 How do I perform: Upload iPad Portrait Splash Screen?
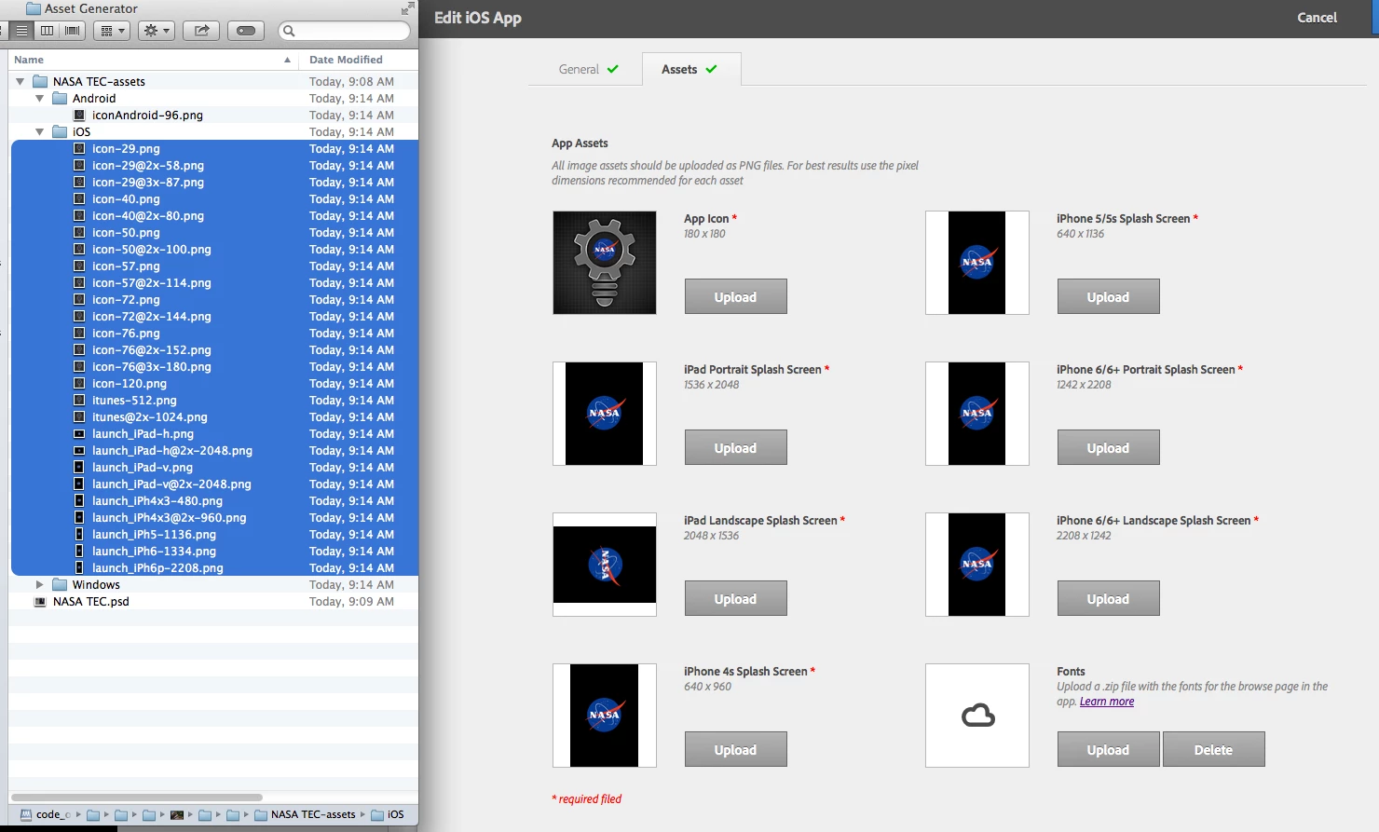pos(736,447)
